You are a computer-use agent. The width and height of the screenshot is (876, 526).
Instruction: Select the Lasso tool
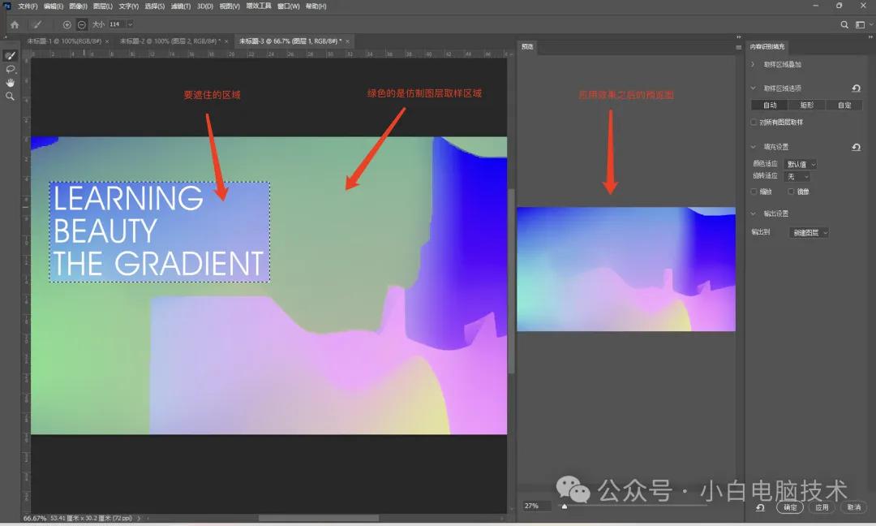[11, 70]
